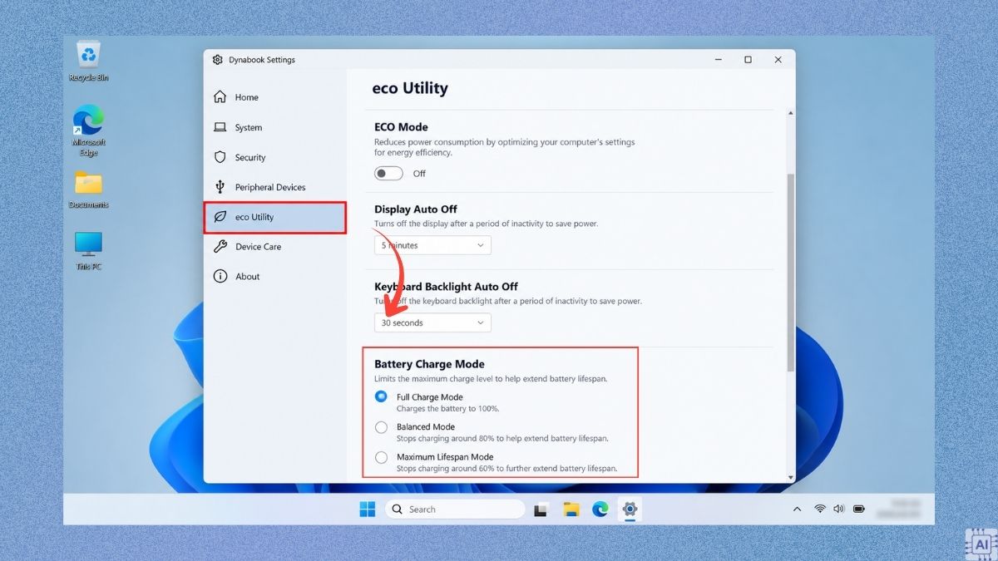The height and width of the screenshot is (561, 998).
Task: Click the volume speaker tray icon
Action: 838,509
